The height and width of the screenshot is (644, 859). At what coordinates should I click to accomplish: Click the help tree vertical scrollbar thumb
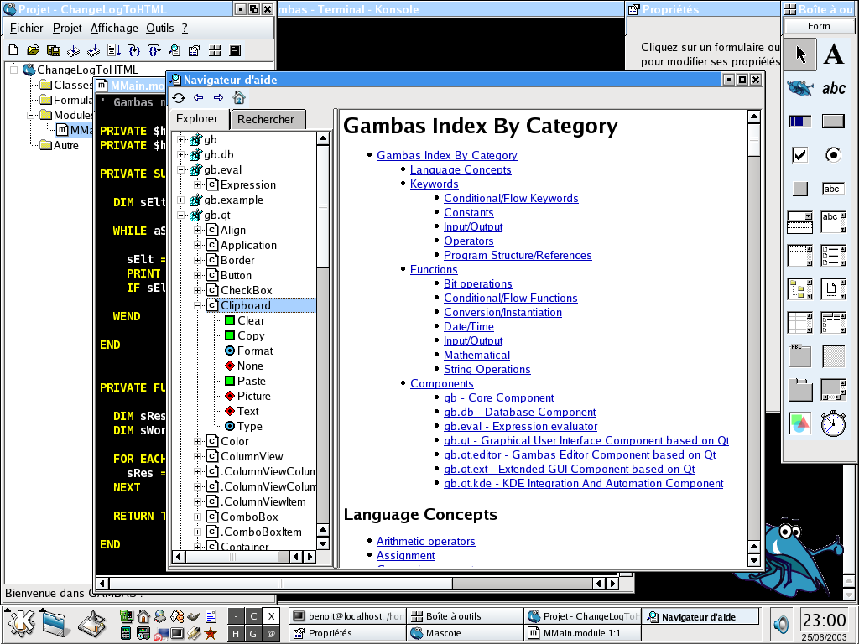point(323,207)
